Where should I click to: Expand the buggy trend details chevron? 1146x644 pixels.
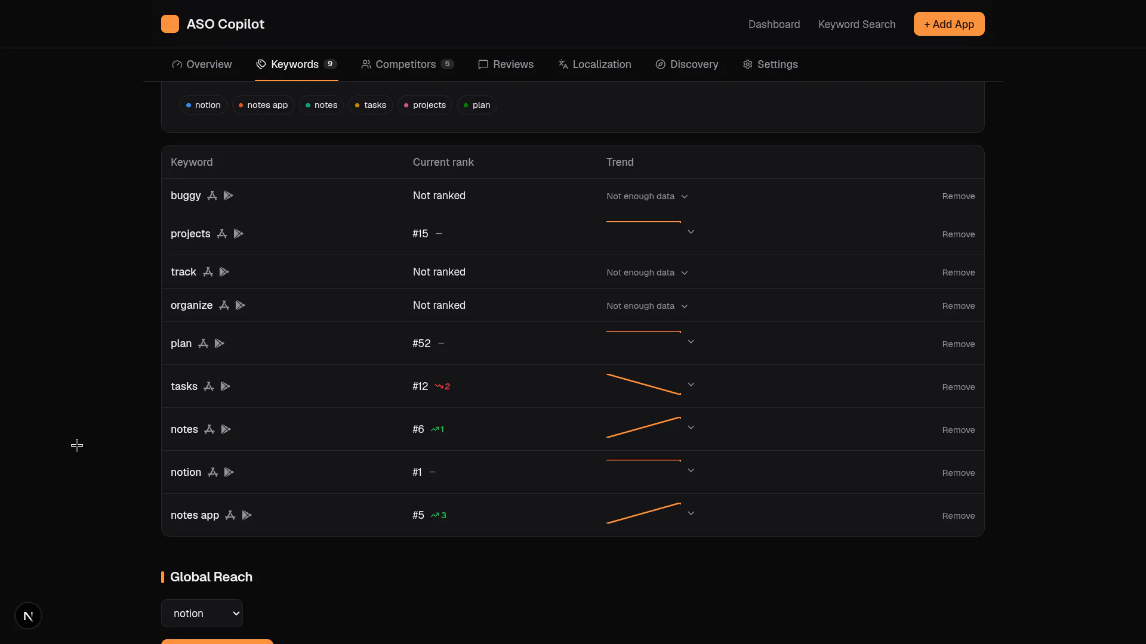click(x=685, y=197)
